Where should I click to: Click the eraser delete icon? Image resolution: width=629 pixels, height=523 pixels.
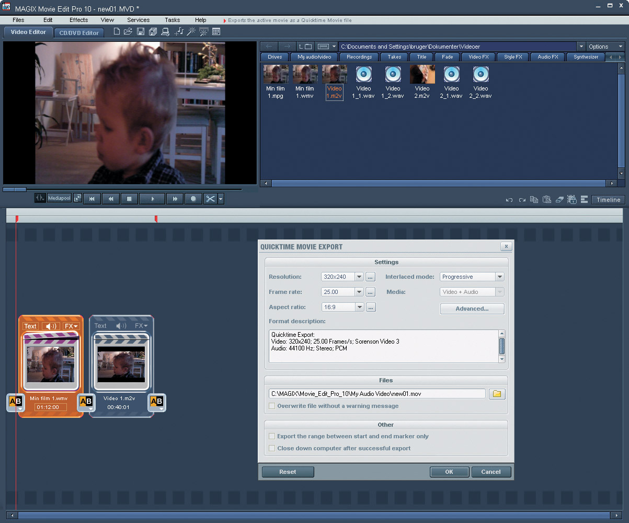(559, 200)
